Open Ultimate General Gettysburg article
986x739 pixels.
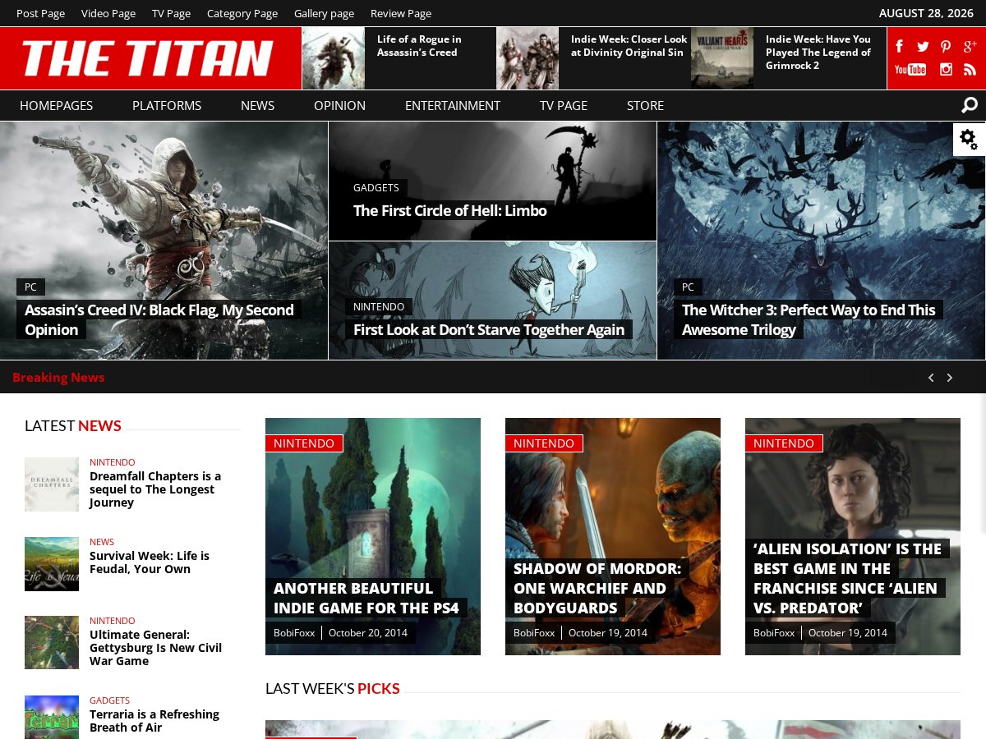click(155, 648)
